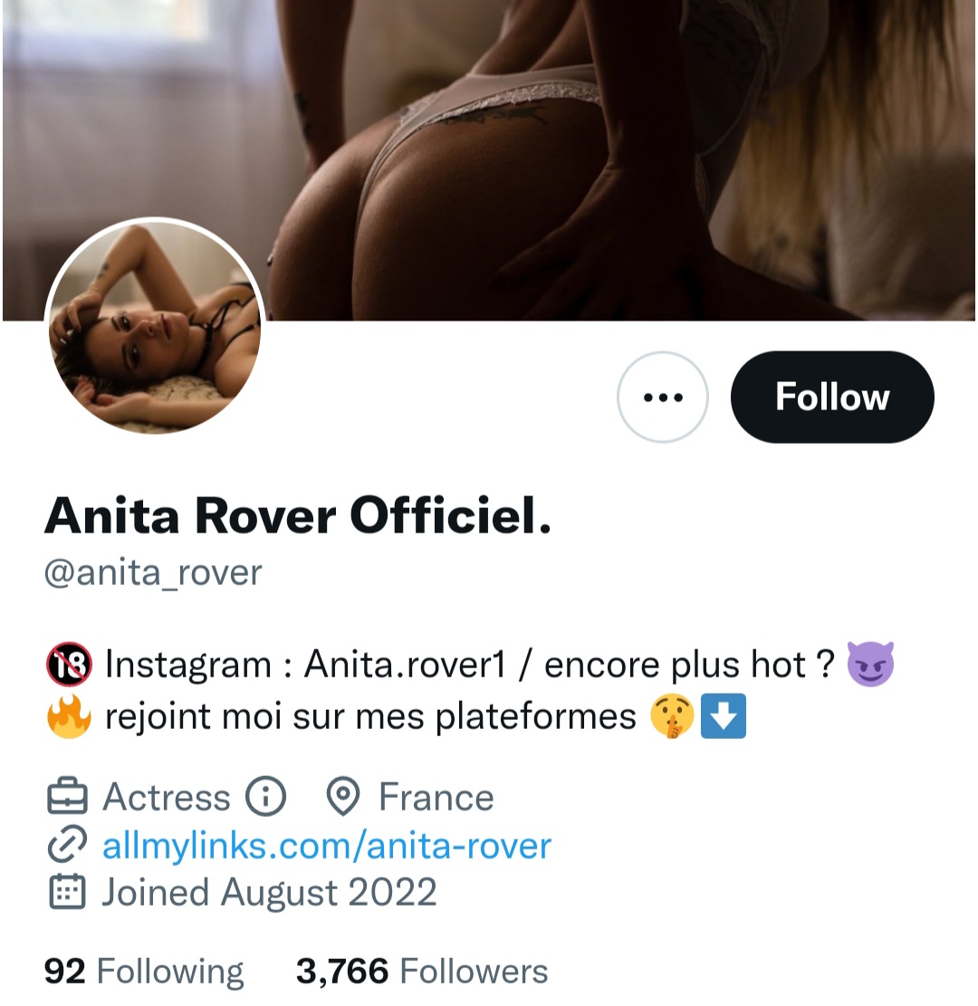Click the shushing face emoji in bio
The height and width of the screenshot is (1006, 978).
pos(672,718)
